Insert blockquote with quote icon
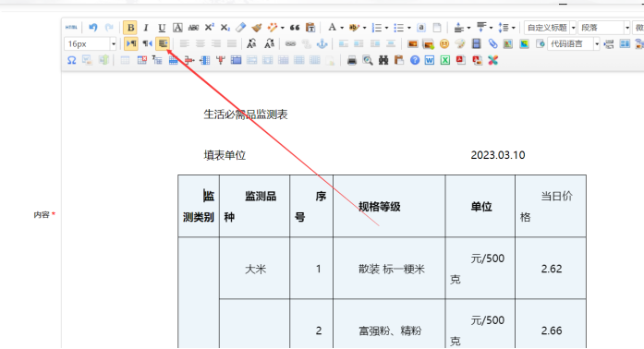The image size is (644, 349). pyautogui.click(x=295, y=28)
